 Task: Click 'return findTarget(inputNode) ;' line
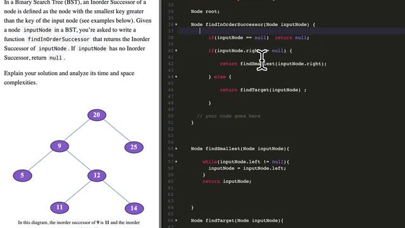[263, 90]
